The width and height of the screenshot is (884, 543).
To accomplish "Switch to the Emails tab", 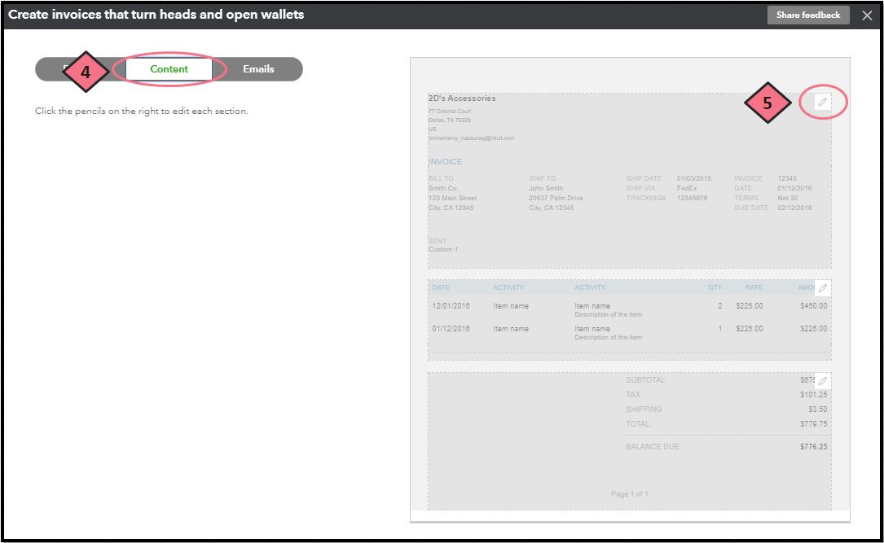I will (x=259, y=69).
